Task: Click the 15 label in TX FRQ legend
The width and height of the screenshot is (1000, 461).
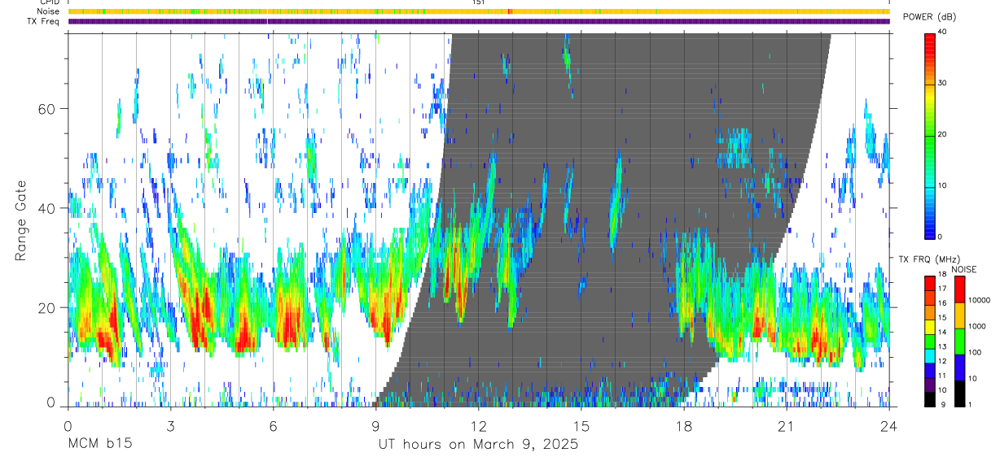Action: point(941,318)
